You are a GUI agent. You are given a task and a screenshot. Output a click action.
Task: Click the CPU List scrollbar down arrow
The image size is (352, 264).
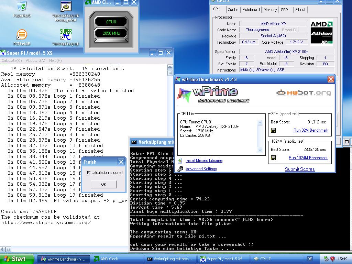[x=260, y=150]
